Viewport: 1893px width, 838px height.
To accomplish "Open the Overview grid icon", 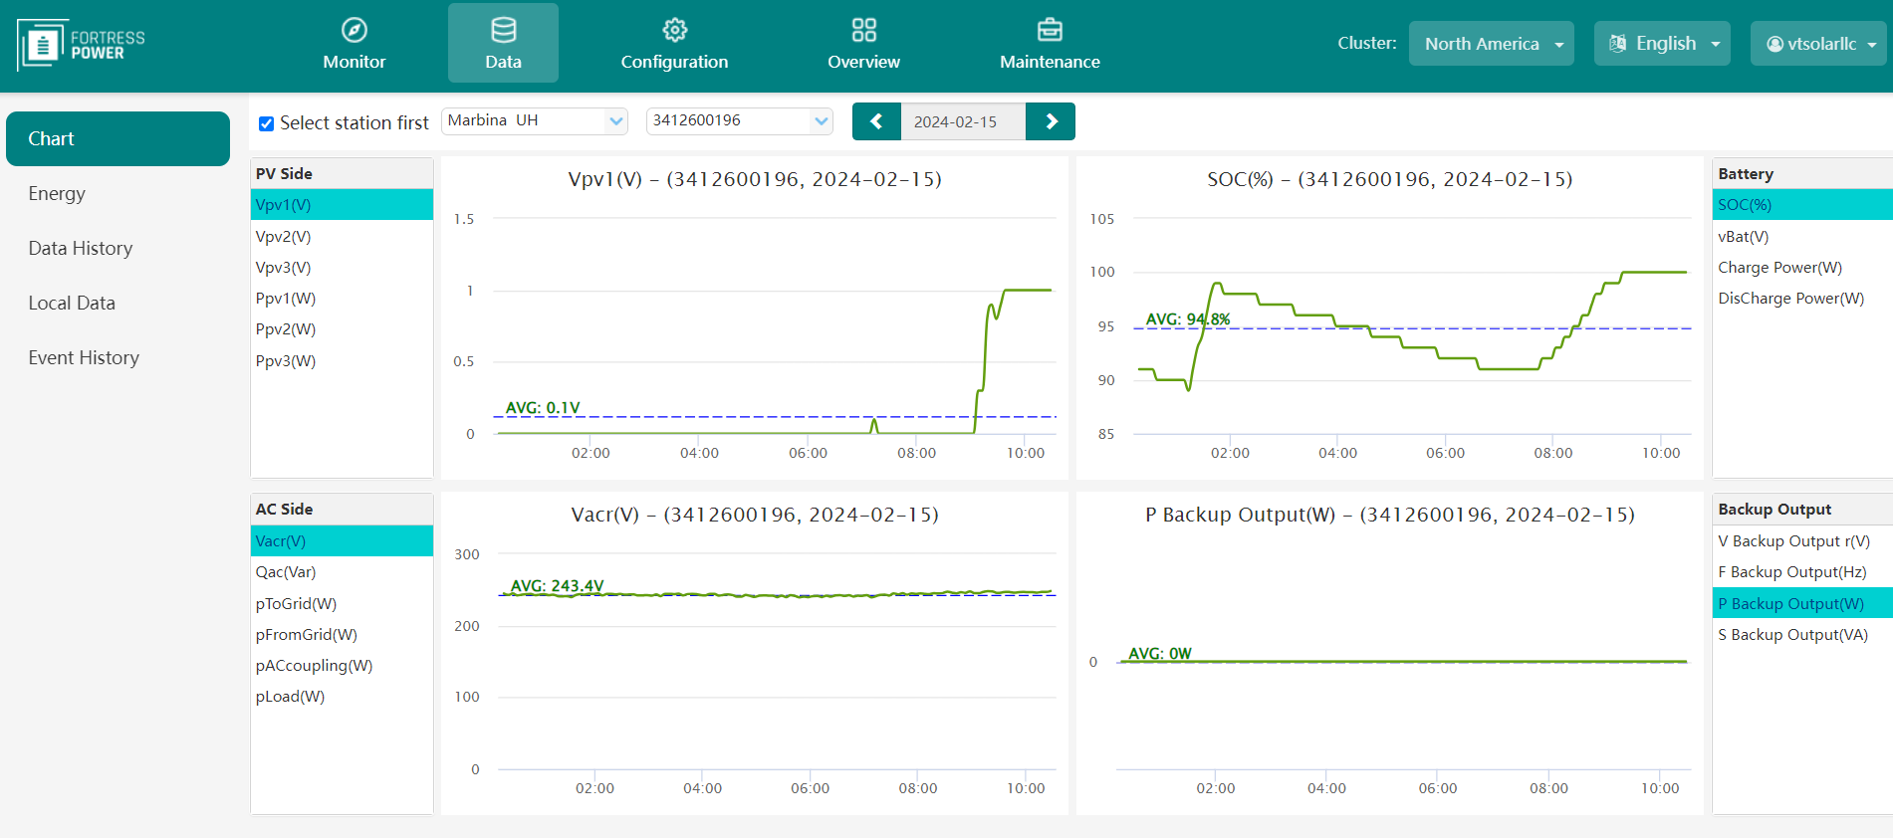I will (863, 30).
